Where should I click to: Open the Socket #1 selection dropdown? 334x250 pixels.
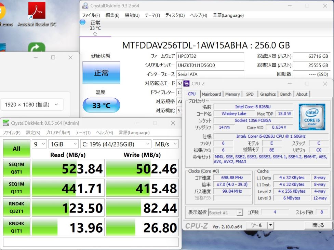click(225, 212)
